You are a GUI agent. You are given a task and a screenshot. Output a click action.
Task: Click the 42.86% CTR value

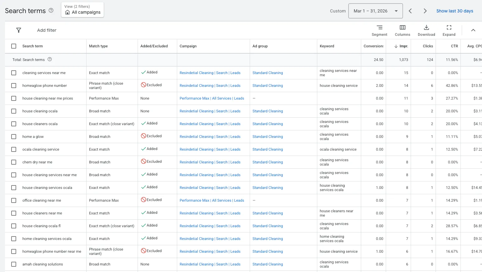click(452, 86)
